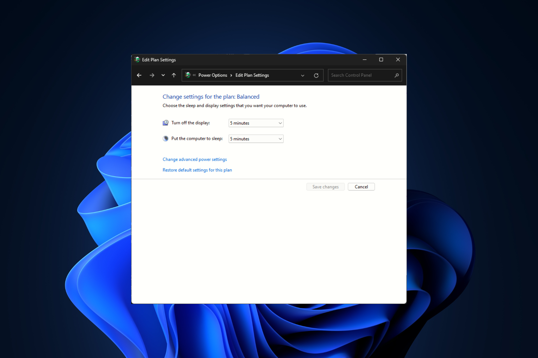Cancel the plan setting changes
538x358 pixels.
click(x=361, y=187)
